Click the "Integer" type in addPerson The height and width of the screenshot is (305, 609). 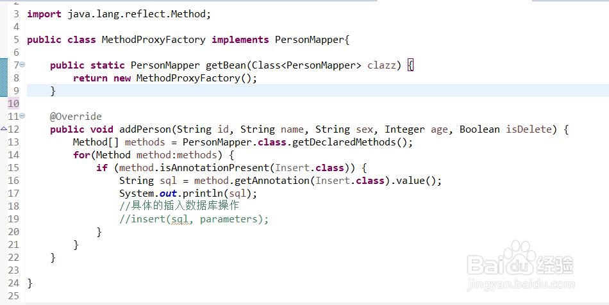pos(405,129)
